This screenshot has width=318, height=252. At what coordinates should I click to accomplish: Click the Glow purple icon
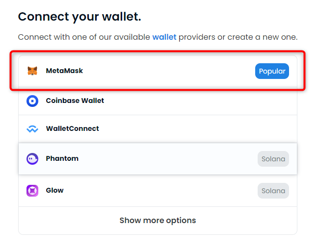[32, 191]
